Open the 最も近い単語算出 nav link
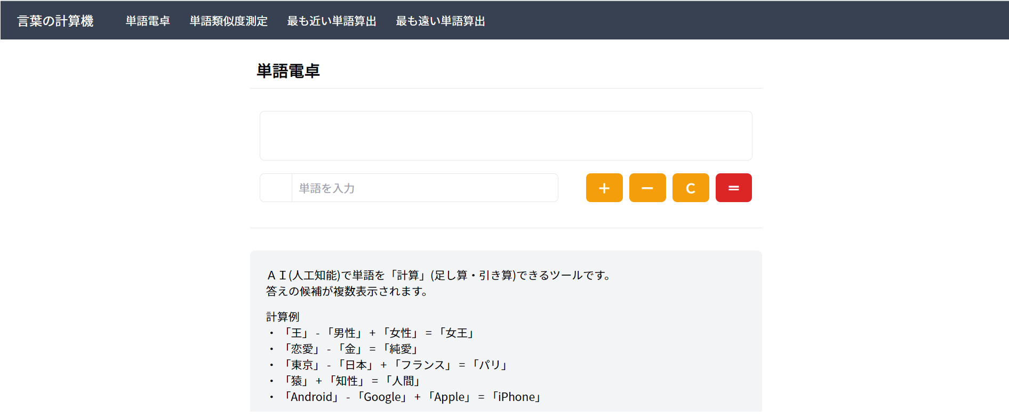Image resolution: width=1009 pixels, height=417 pixels. point(331,21)
